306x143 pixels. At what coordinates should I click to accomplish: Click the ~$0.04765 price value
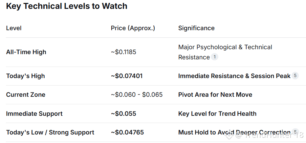(127, 133)
